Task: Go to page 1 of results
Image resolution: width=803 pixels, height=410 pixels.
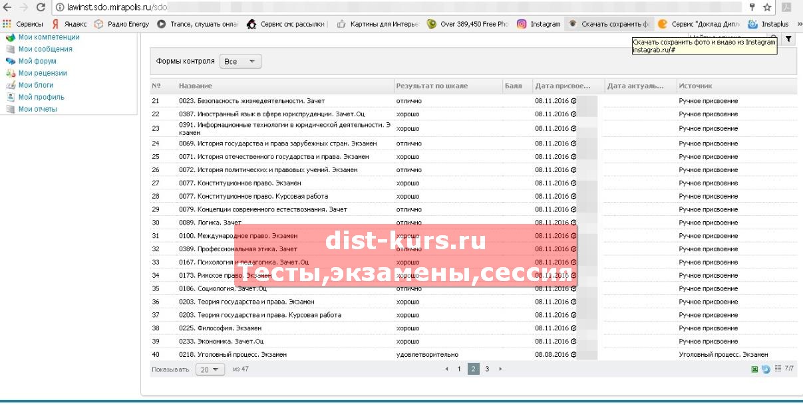Action: (x=458, y=369)
